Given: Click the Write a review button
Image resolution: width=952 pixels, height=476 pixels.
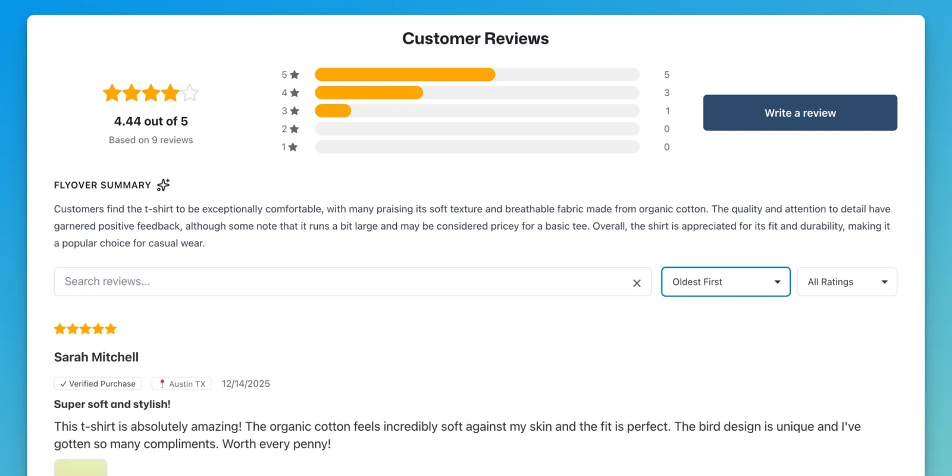Looking at the screenshot, I should pyautogui.click(x=800, y=112).
